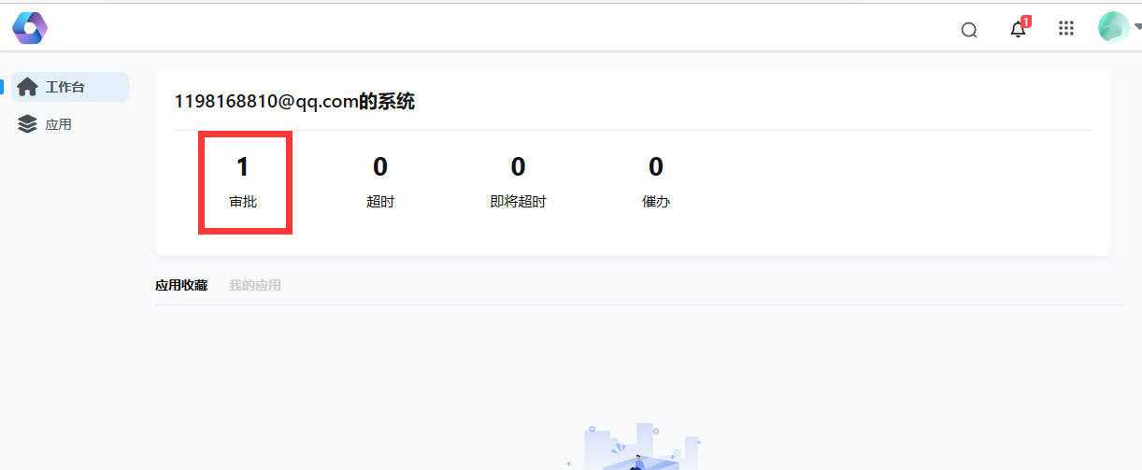This screenshot has height=470, width=1142.
Task: Click the 1198168810@qq.com的系统 title
Action: click(294, 102)
